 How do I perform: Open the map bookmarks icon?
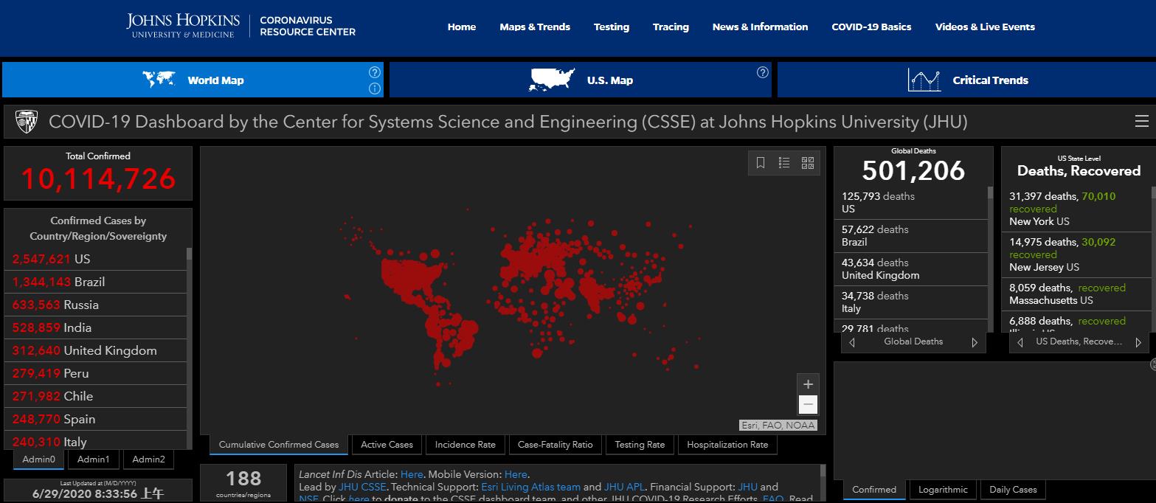tap(761, 163)
